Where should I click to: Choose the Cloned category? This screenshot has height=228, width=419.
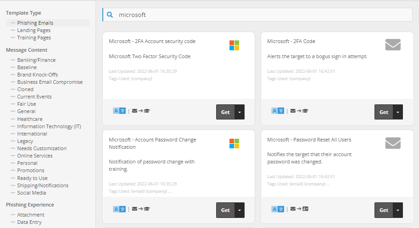25,89
